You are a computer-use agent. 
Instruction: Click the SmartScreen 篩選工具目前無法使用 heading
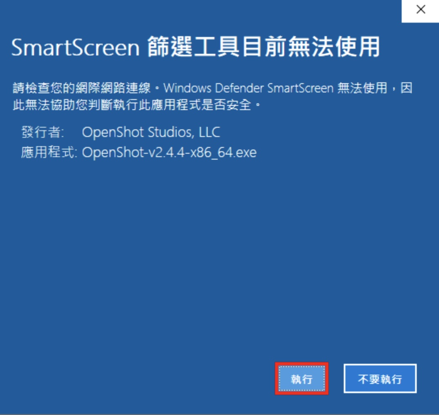pos(196,47)
